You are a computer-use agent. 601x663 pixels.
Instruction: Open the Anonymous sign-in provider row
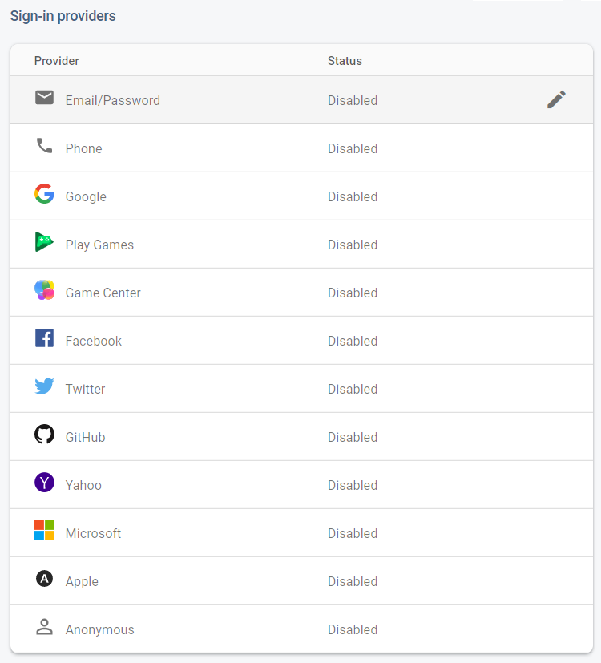click(240, 629)
